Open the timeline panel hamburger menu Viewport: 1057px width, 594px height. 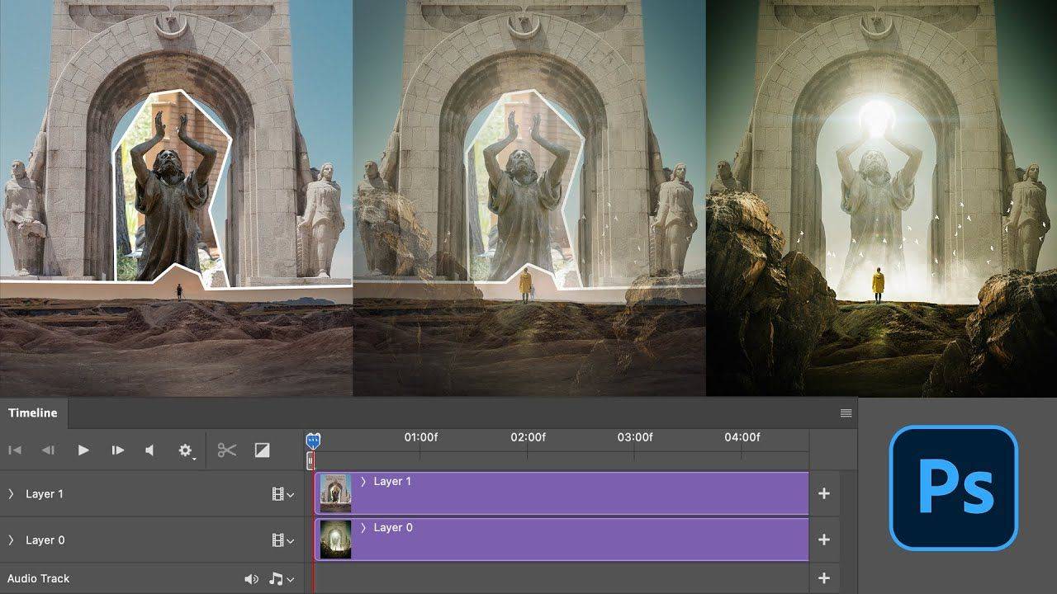point(846,412)
